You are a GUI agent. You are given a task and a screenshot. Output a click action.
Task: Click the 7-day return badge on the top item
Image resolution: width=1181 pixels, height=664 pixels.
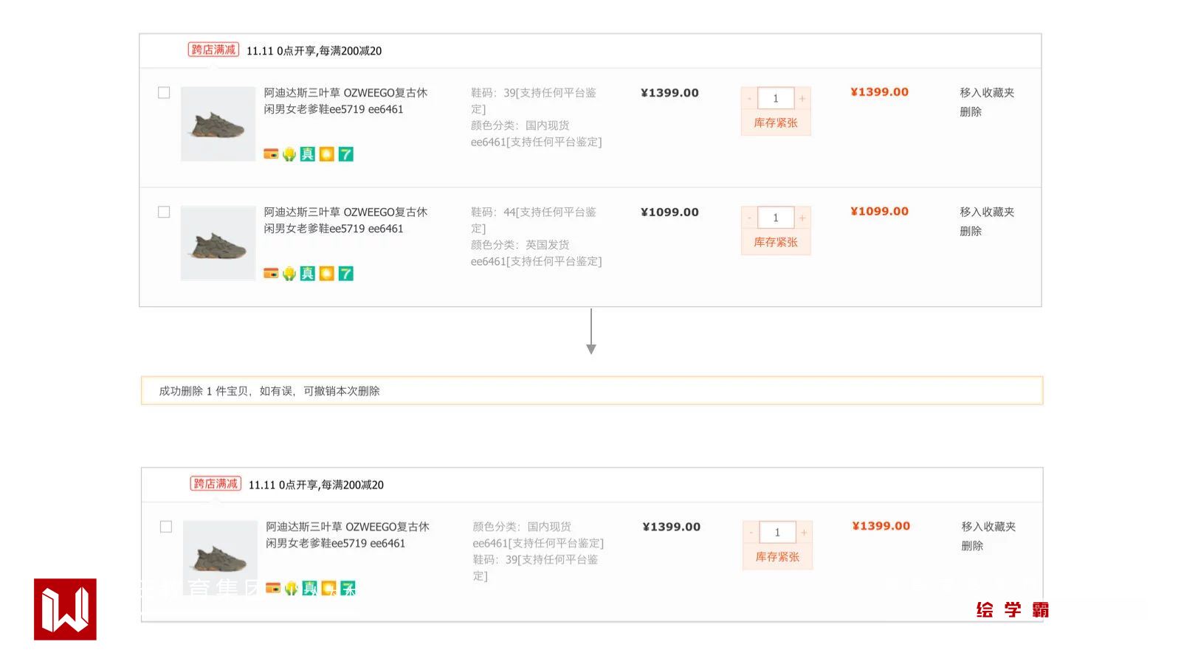click(345, 154)
